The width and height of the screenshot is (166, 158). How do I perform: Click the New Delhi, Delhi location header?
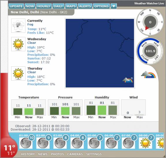pyautogui.click(x=39, y=12)
